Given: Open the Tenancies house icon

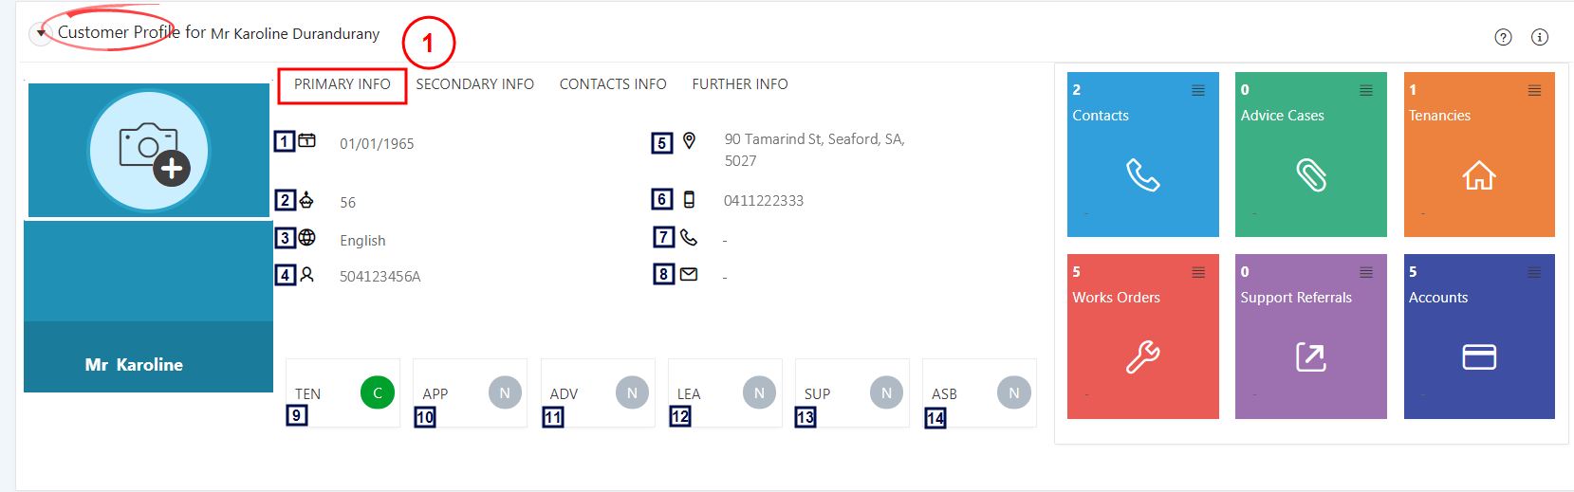Looking at the screenshot, I should [x=1478, y=175].
